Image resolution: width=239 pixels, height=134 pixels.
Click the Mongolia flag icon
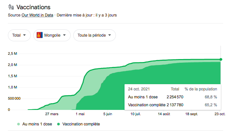[x=40, y=35]
